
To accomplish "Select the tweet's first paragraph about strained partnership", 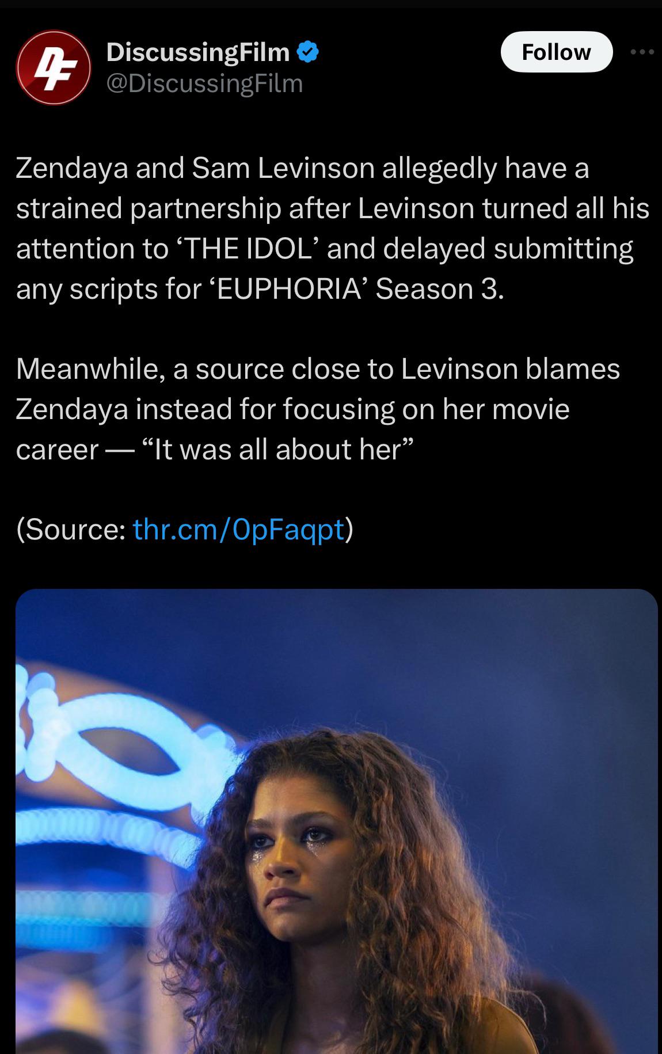I will [332, 229].
